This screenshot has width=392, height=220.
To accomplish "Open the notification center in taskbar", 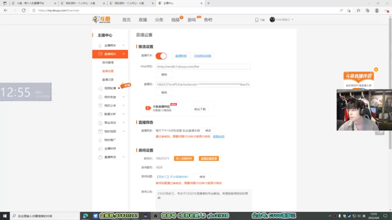I will [x=385, y=216].
